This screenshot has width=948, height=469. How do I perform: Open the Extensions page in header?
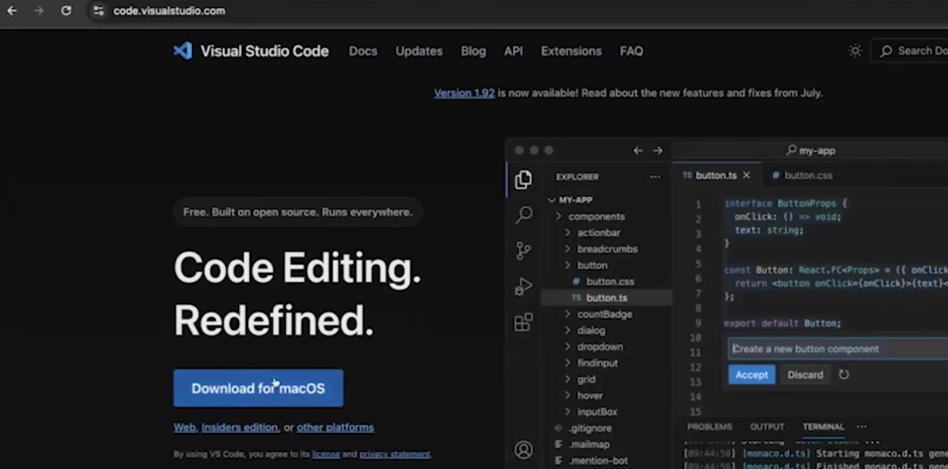tap(571, 51)
